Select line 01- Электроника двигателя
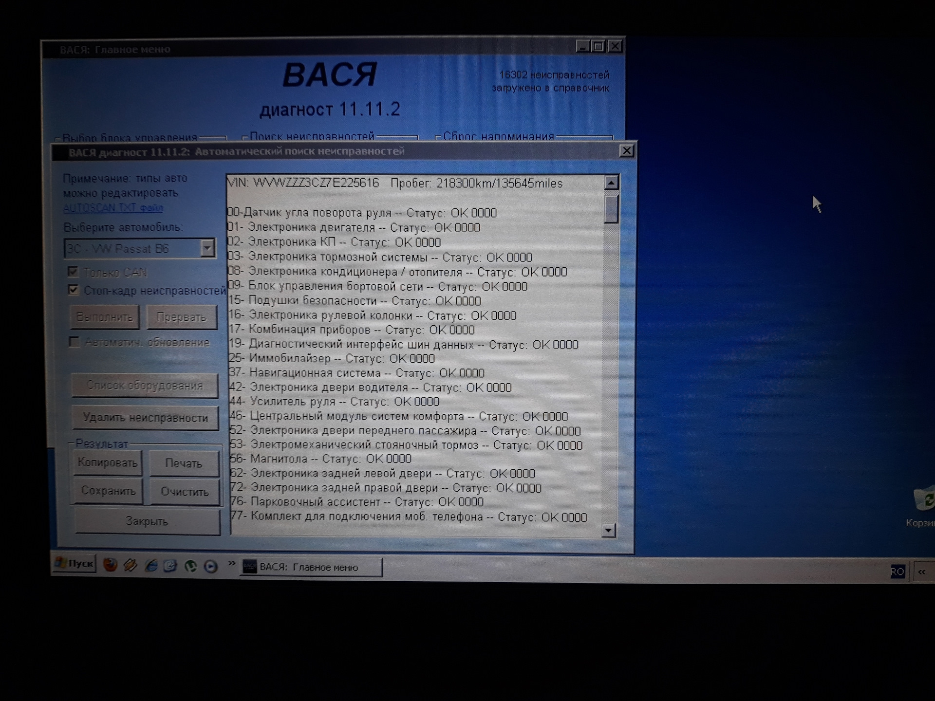Viewport: 935px width, 701px height. tap(354, 227)
